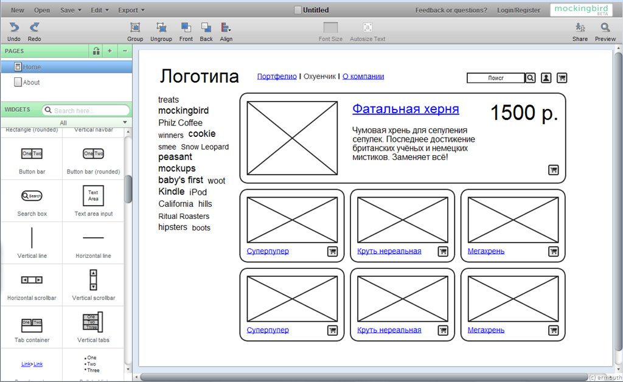Click the О компании link
The image size is (623, 382).
coord(363,76)
